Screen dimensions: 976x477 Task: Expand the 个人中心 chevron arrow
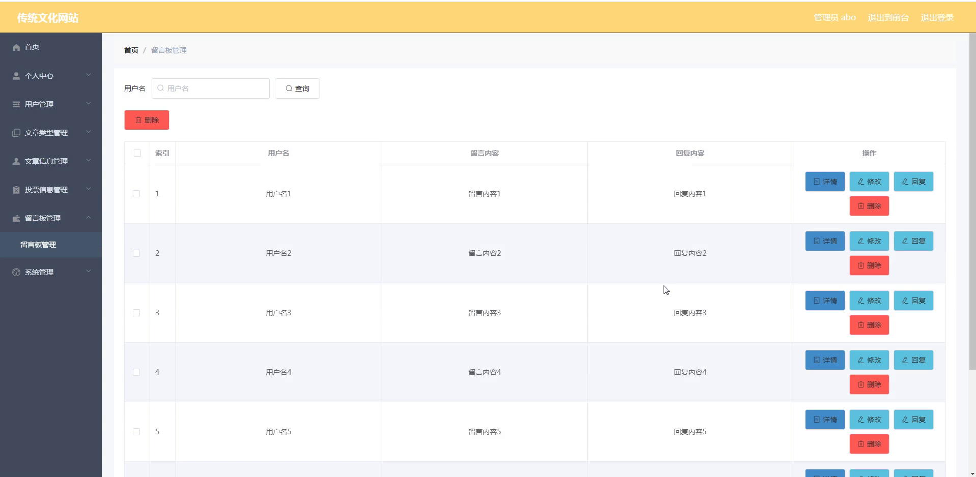pyautogui.click(x=89, y=75)
